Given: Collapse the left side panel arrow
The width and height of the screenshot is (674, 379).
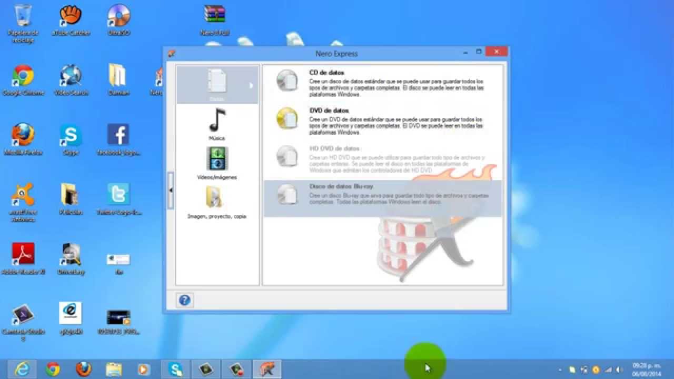Looking at the screenshot, I should pyautogui.click(x=171, y=190).
